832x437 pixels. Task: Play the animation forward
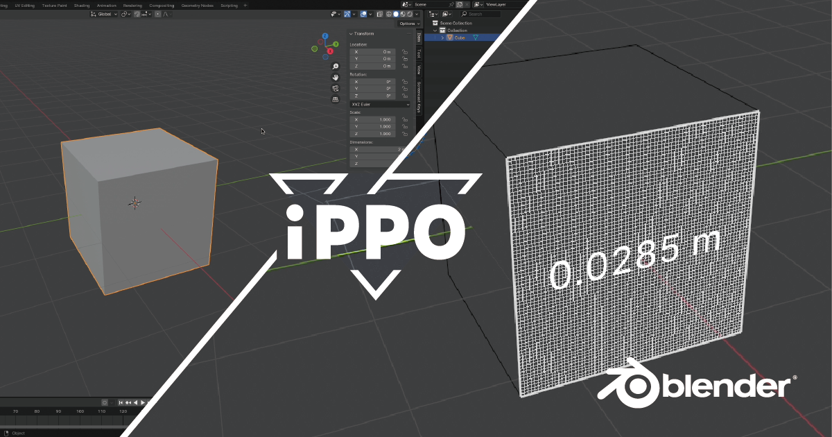(143, 402)
